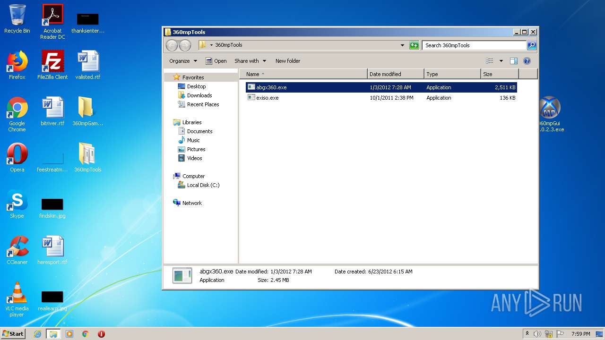The image size is (605, 340).
Task: Open Explorer Help question mark icon
Action: [527, 61]
